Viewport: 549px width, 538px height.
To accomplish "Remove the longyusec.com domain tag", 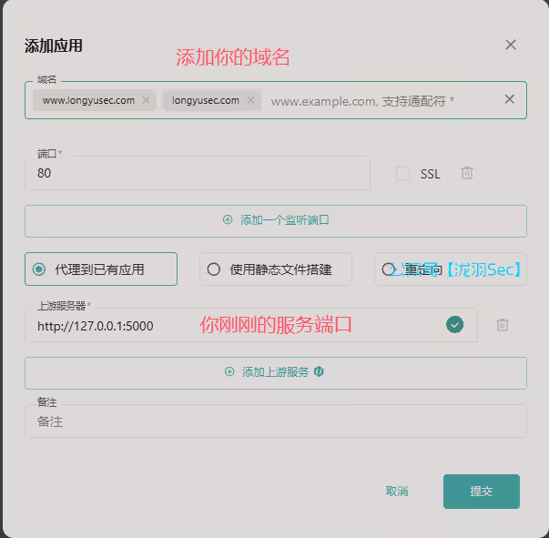I will click(250, 100).
